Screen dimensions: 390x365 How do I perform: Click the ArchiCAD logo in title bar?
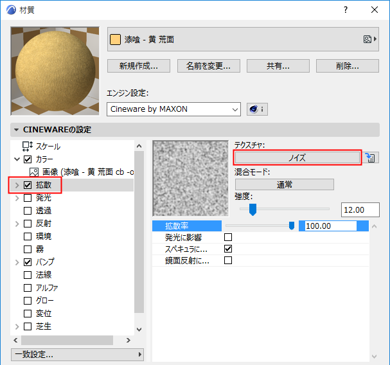click(11, 10)
